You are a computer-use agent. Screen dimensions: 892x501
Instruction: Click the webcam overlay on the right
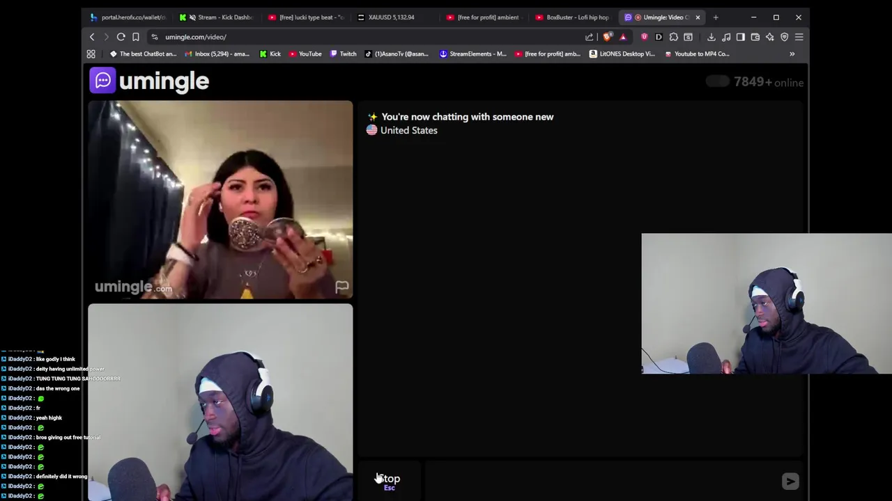coord(767,304)
